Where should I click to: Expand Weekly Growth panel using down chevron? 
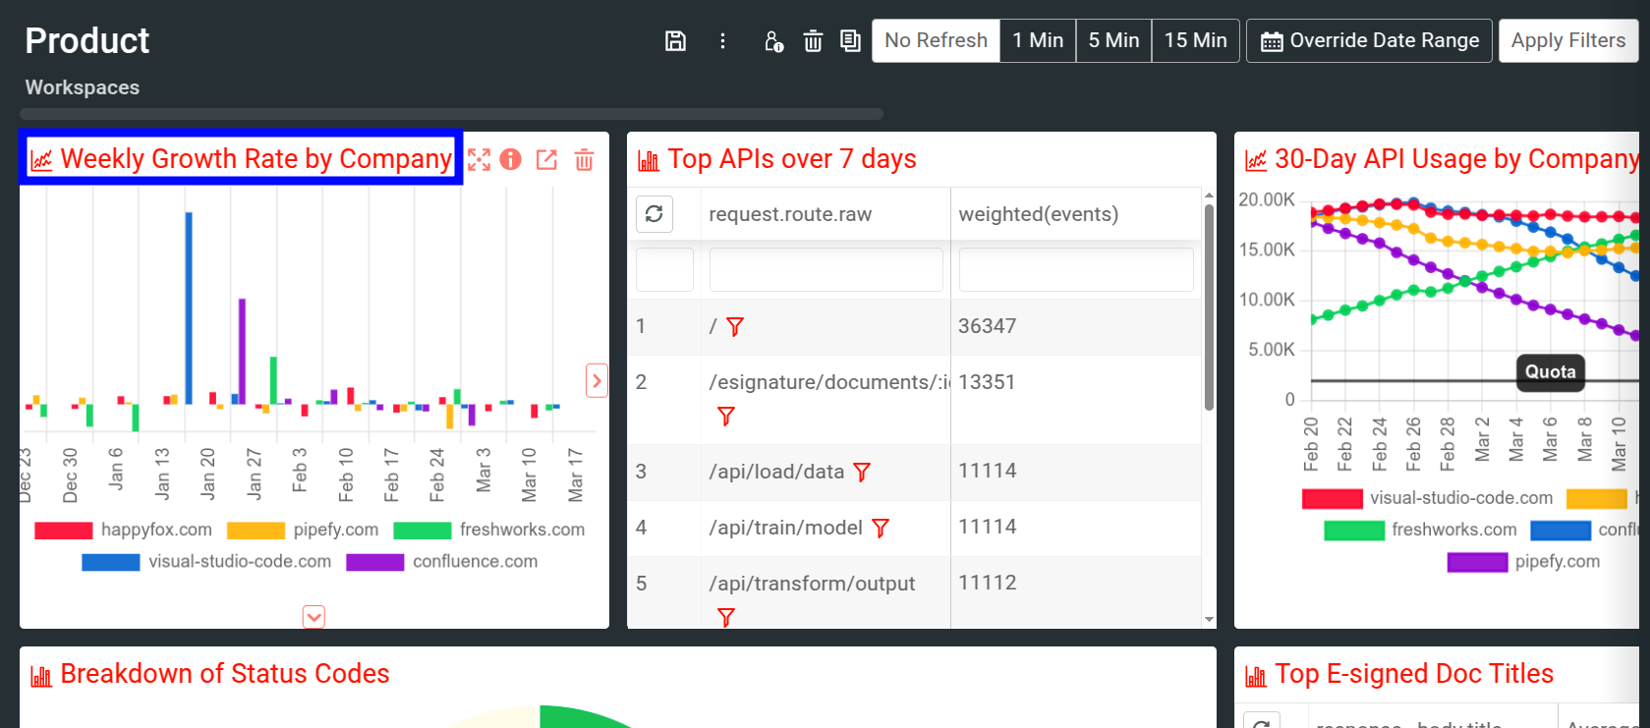pyautogui.click(x=313, y=617)
